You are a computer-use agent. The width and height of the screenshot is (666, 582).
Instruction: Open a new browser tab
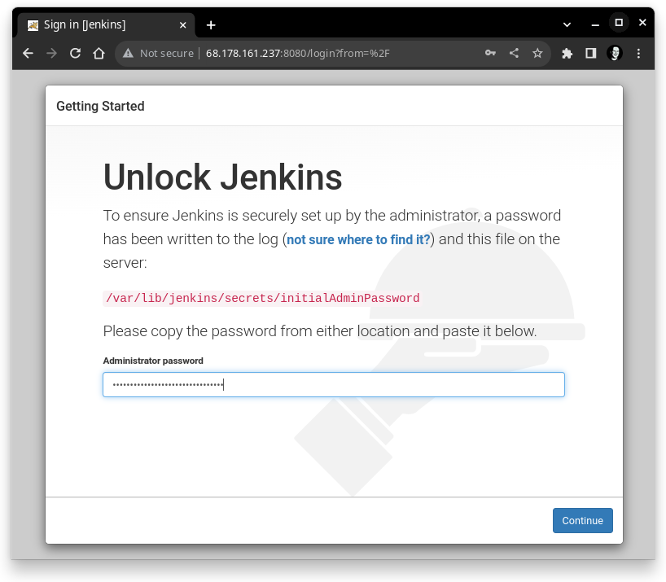pyautogui.click(x=211, y=25)
